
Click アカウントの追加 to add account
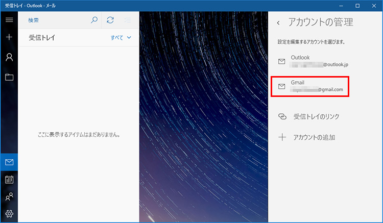(314, 137)
